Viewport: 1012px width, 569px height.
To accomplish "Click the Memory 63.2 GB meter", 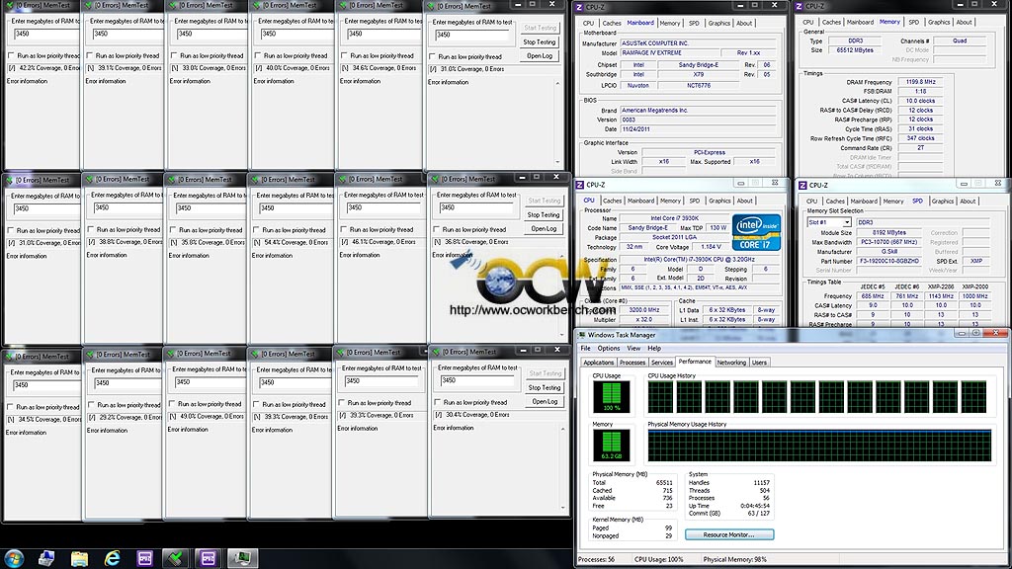I will coord(611,446).
